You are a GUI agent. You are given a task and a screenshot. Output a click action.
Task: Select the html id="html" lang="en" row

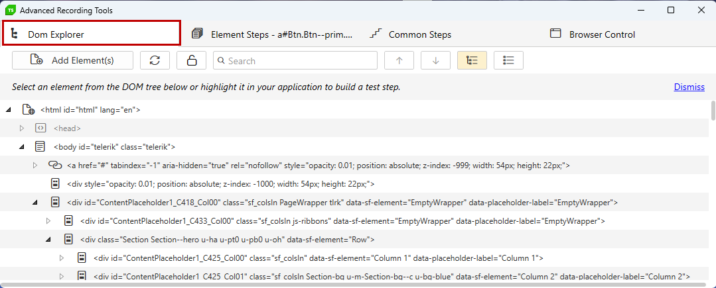click(x=90, y=110)
